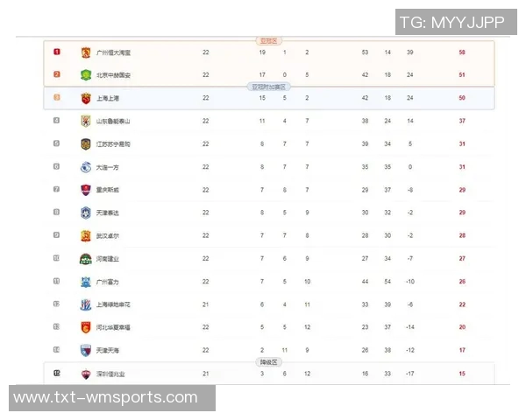Viewport: 526px width, 420px height.
Task: Click the 河北华夏幸福 club badge
Action: click(x=85, y=327)
